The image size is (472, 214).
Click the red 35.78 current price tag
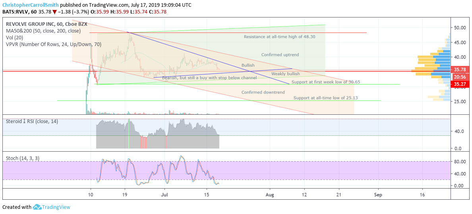[460, 69]
